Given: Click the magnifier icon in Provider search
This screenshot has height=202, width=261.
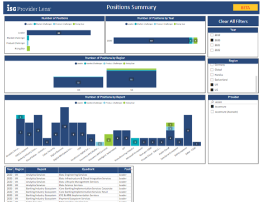Looking at the screenshot, I should click(x=212, y=102).
